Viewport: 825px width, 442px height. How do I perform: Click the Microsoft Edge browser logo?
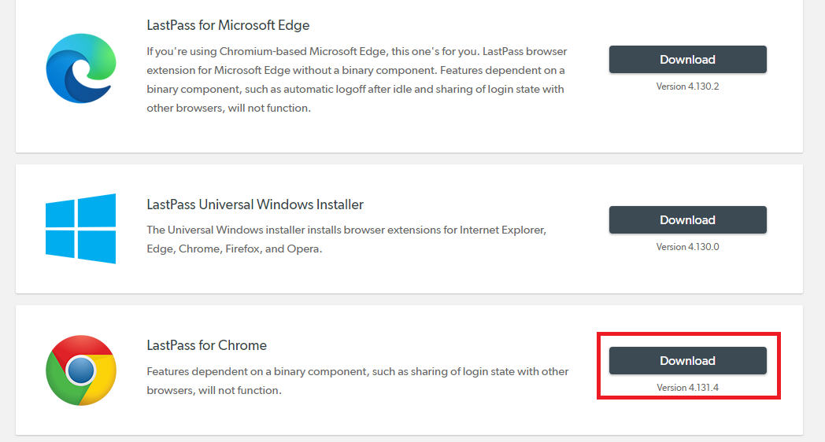point(80,70)
